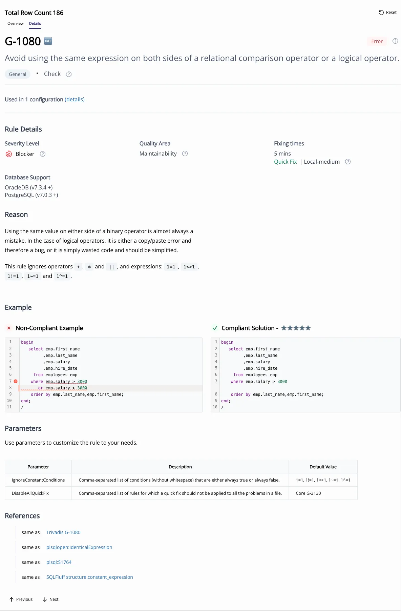Open SQLFluff structure.constant_expression link

[89, 577]
